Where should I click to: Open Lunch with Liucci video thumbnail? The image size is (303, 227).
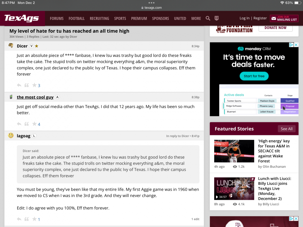tap(234, 189)
